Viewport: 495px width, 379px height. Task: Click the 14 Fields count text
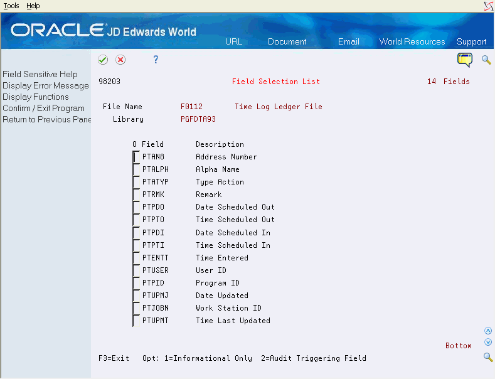[449, 82]
